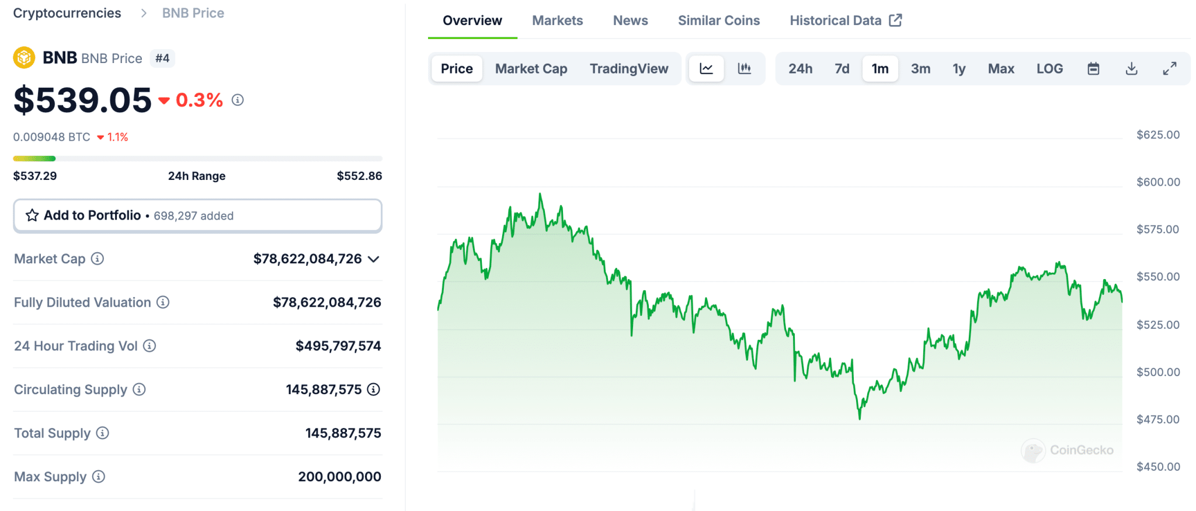The image size is (1196, 511).
Task: Open the Markets tab
Action: (x=557, y=20)
